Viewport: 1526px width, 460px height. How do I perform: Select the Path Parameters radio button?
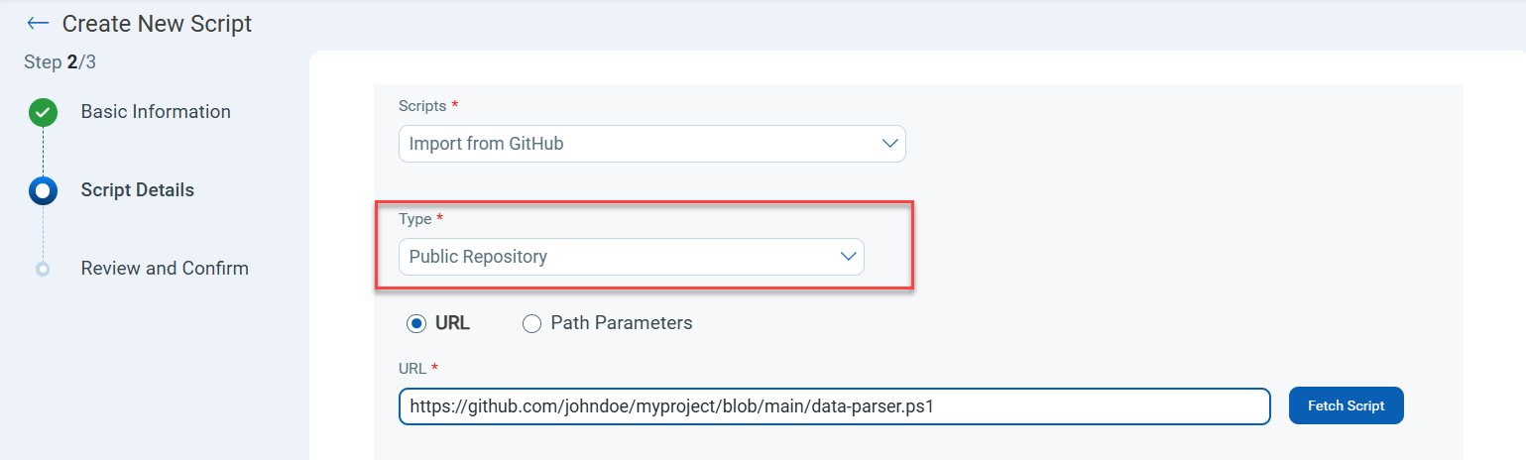[x=531, y=323]
